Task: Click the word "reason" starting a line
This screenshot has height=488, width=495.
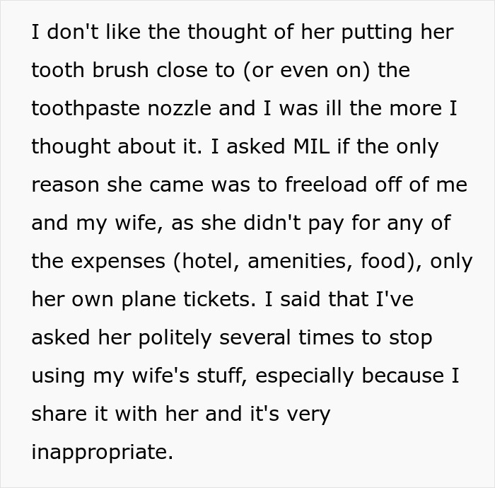Action: [65, 185]
